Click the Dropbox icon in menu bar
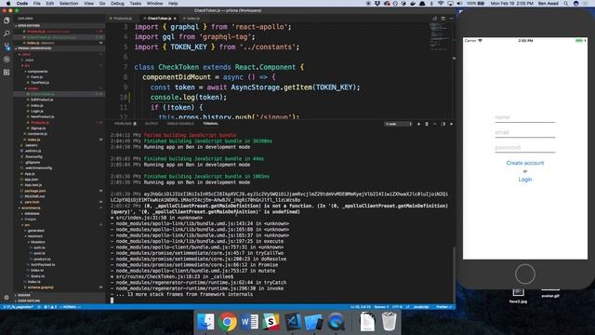The image size is (595, 335). tap(377, 4)
